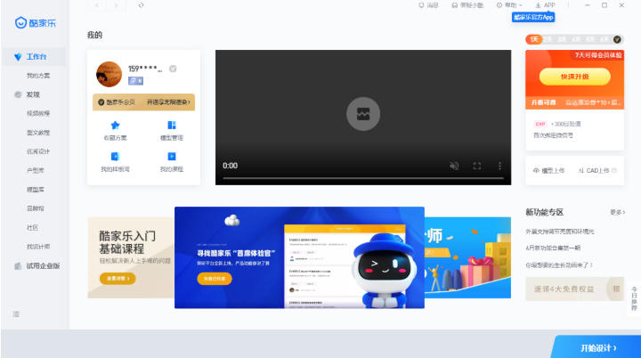
Task: Open 模型管理 icon in profile card
Action: pos(172,131)
